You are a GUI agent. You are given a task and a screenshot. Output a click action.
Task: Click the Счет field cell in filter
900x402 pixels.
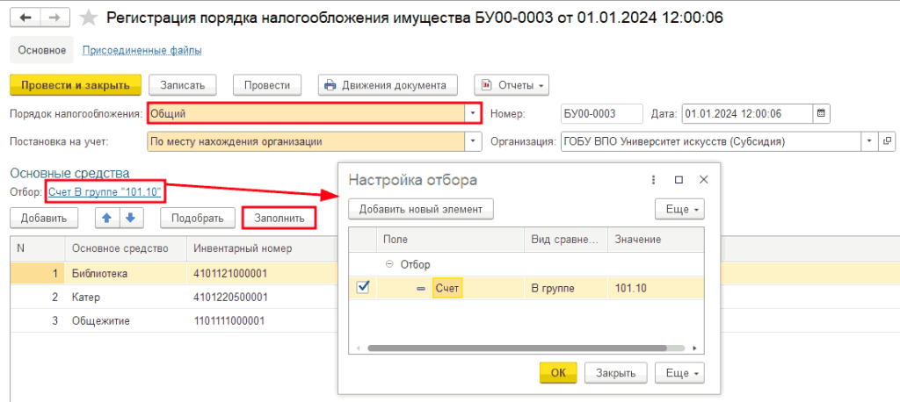tap(447, 288)
